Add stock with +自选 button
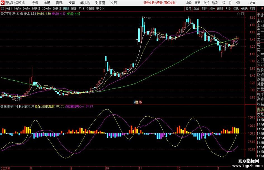The height and width of the screenshot is (170, 264). pos(244,9)
